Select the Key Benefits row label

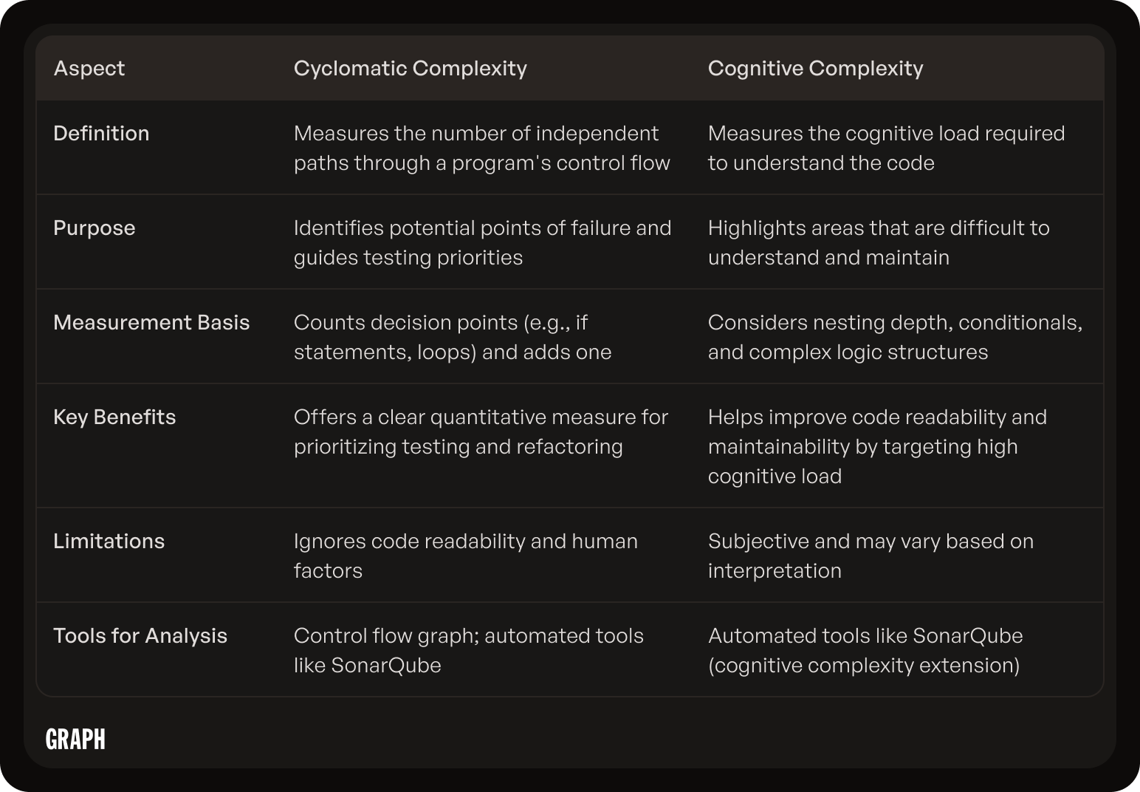pyautogui.click(x=114, y=417)
